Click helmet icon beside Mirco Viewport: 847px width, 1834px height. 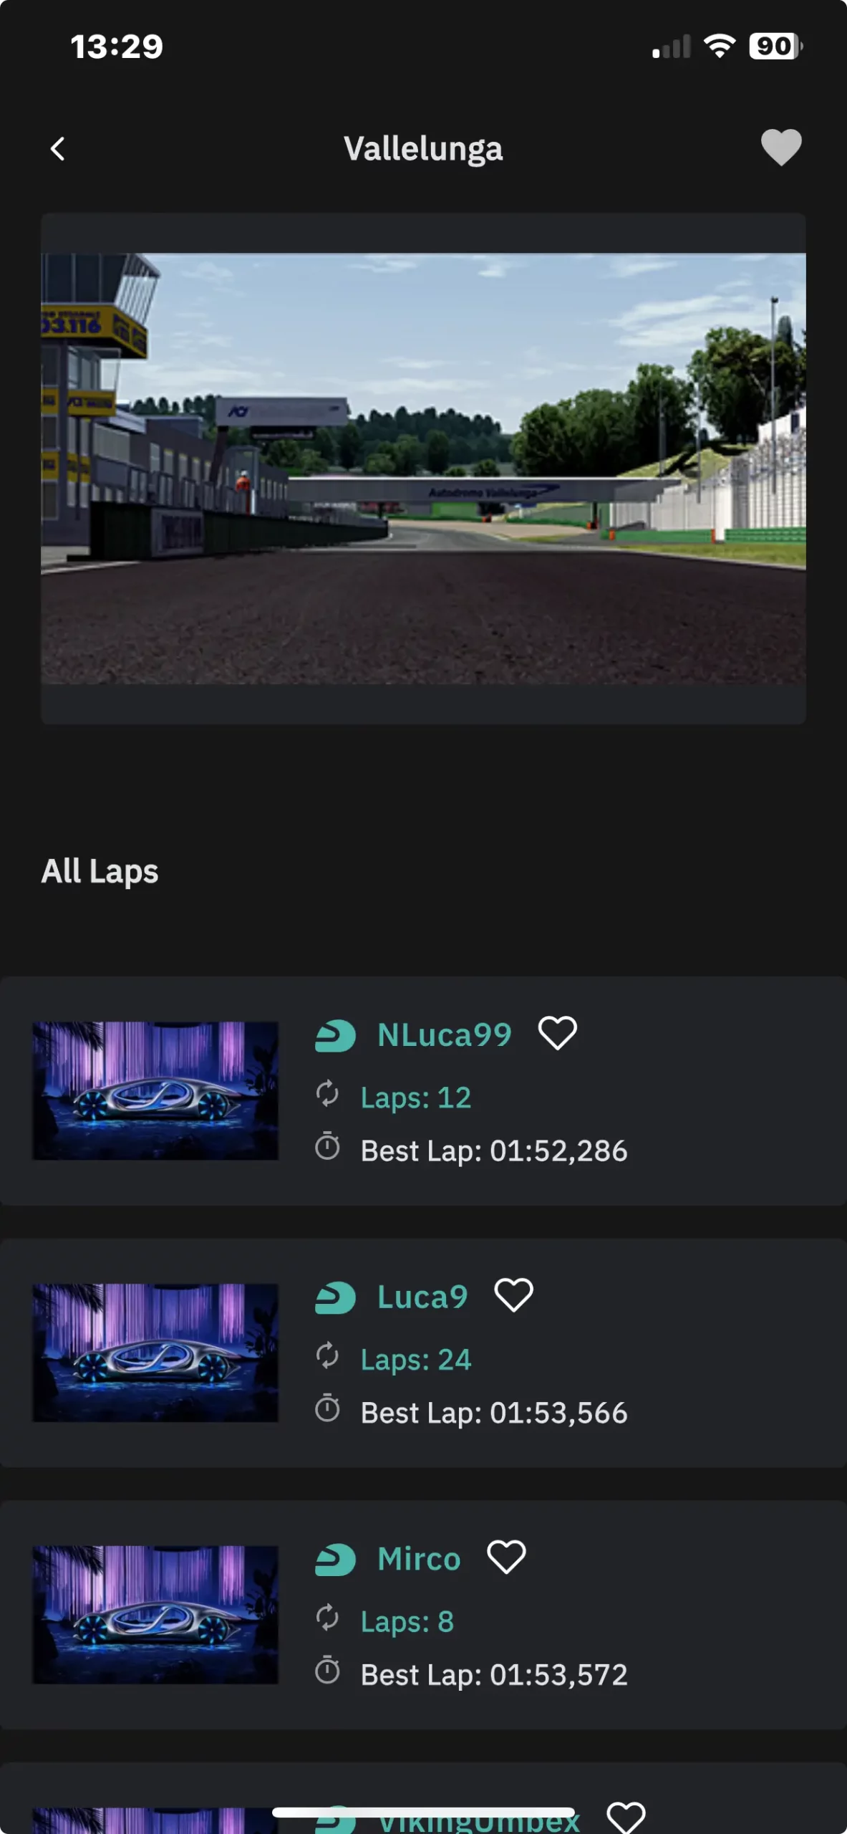(335, 1560)
